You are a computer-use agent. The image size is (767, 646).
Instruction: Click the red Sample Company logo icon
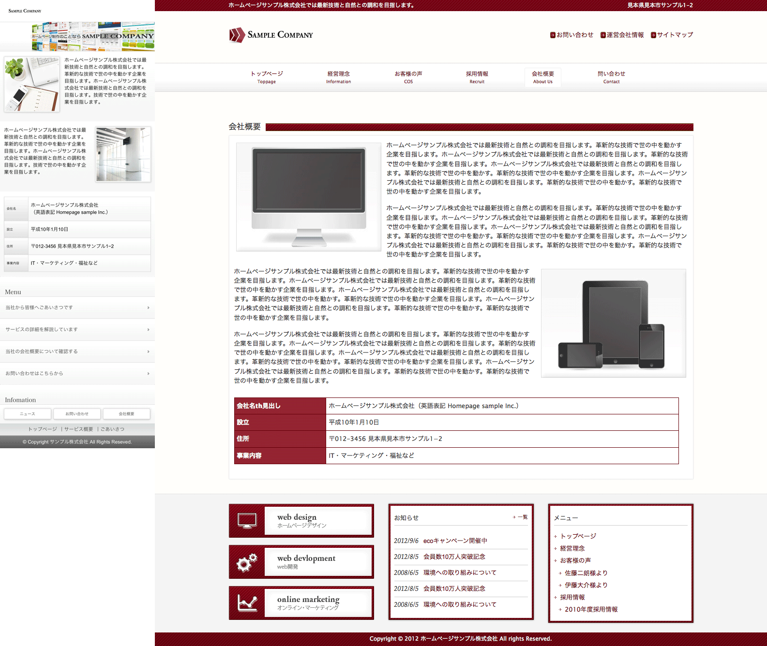237,35
